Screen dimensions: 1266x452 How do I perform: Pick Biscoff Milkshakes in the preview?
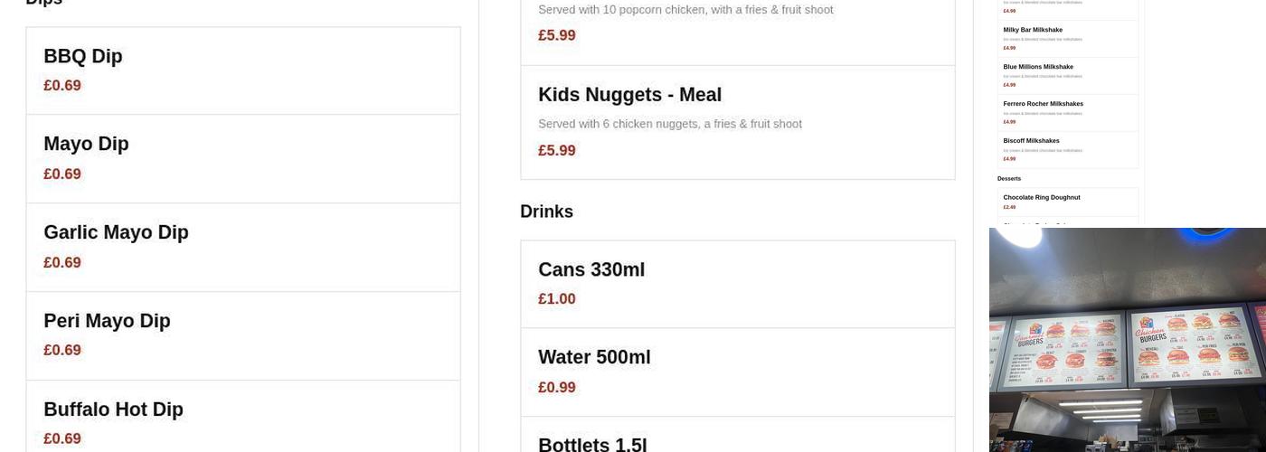tap(1067, 149)
